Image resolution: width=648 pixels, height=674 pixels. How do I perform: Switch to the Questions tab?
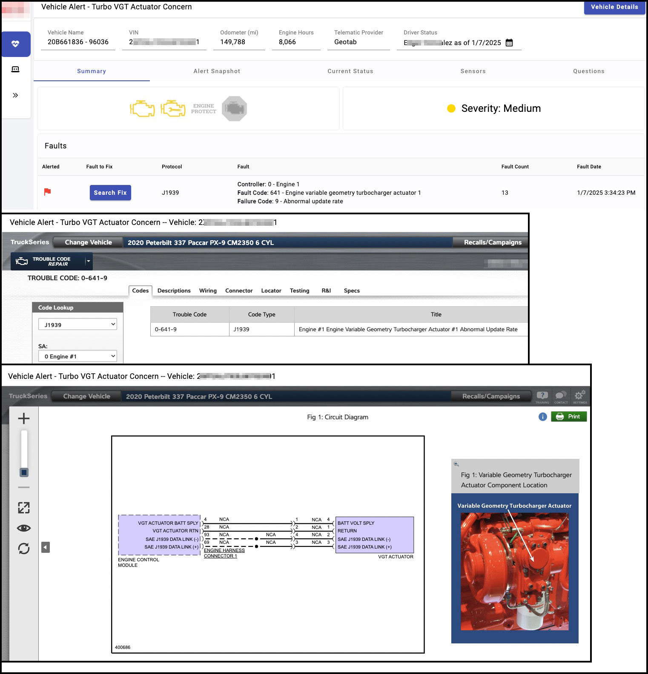click(x=589, y=71)
